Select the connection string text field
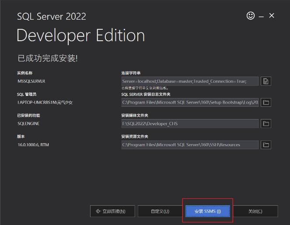 click(x=190, y=81)
